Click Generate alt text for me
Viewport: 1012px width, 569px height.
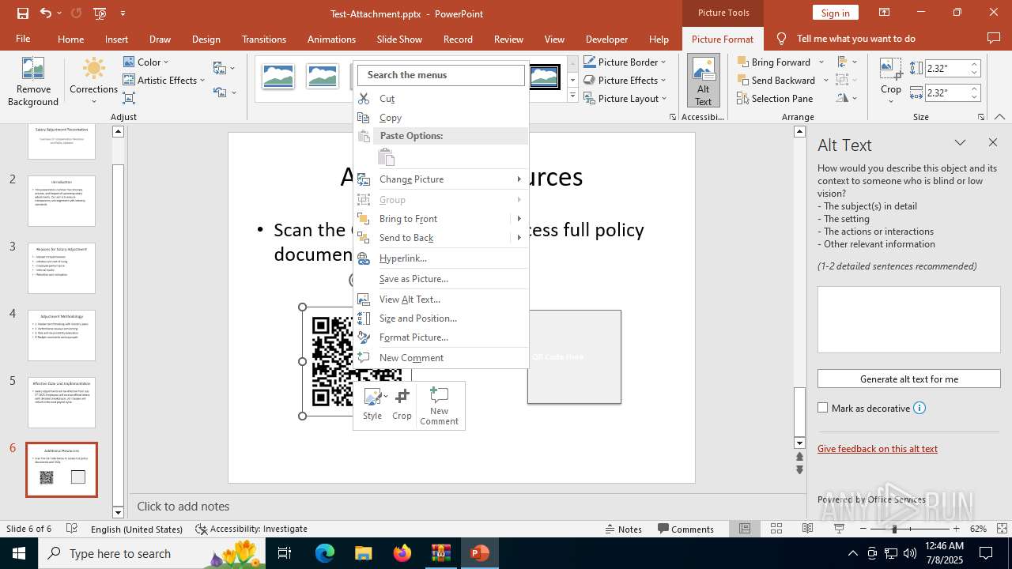click(x=909, y=379)
